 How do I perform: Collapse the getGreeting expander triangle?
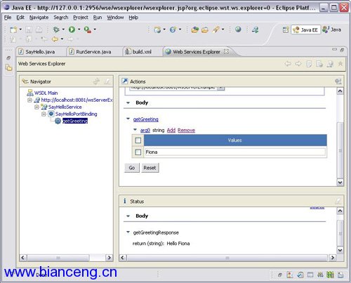tap(128, 119)
